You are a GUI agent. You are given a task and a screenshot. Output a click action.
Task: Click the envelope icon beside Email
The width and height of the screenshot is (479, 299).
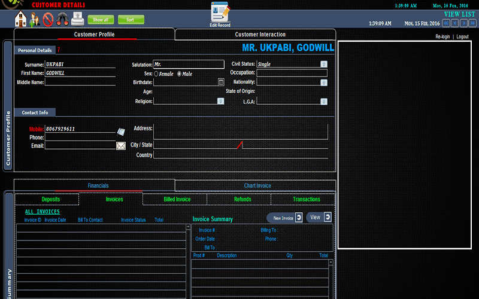[121, 145]
